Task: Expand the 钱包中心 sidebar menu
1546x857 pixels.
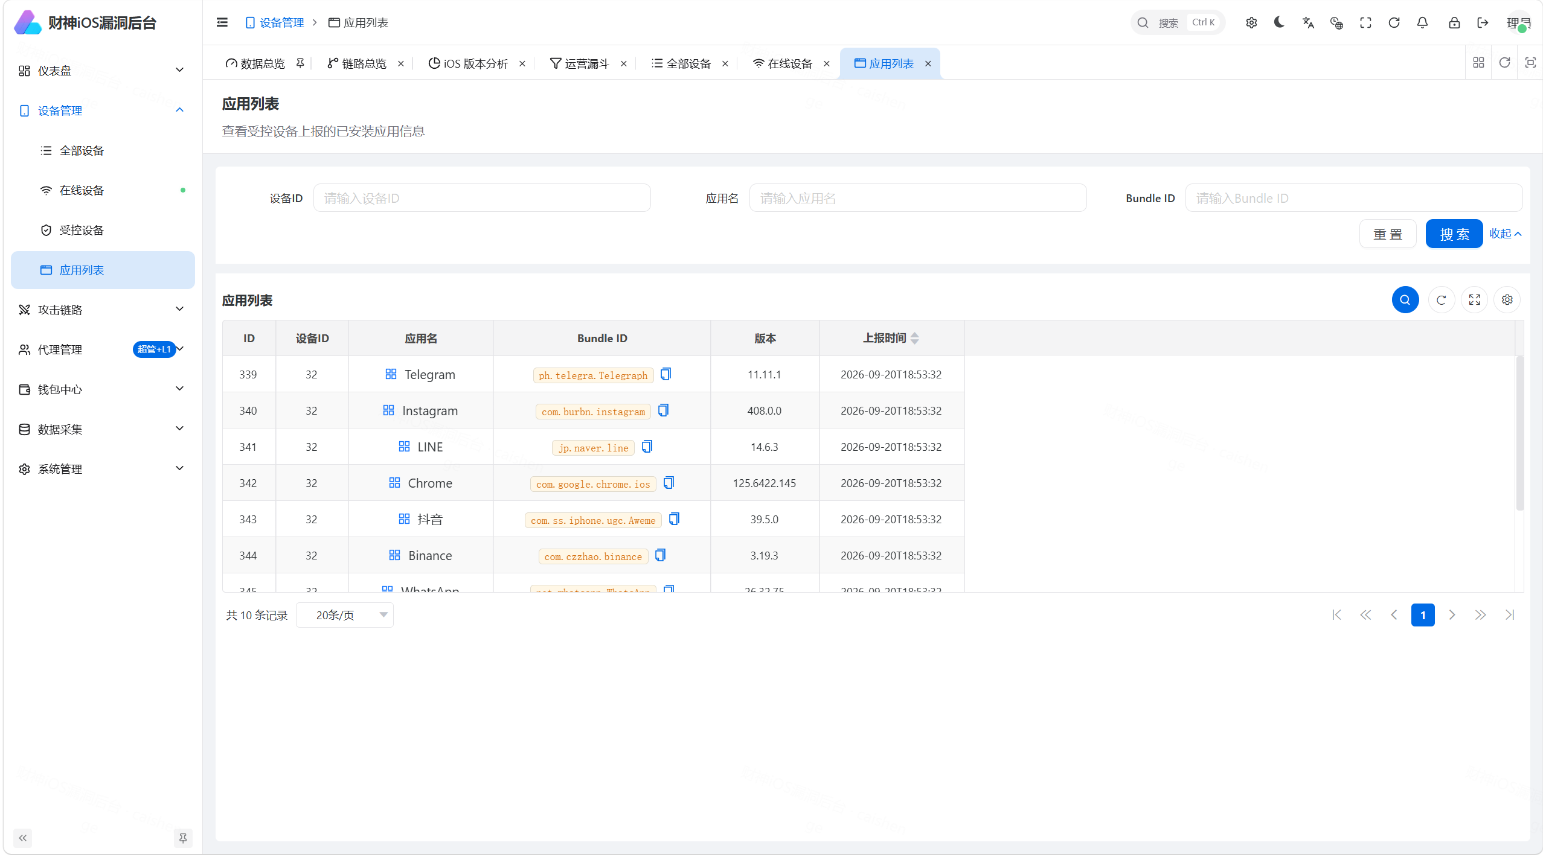Action: pos(102,389)
